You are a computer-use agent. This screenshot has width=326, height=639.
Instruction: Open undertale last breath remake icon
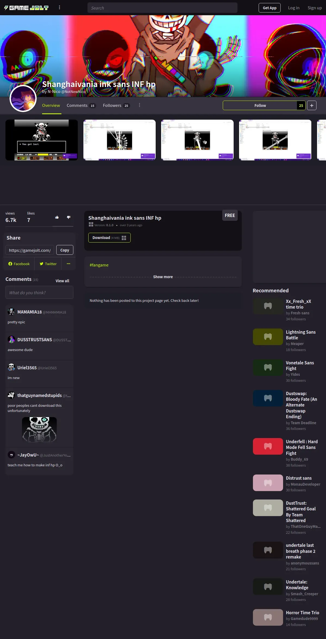point(268,550)
